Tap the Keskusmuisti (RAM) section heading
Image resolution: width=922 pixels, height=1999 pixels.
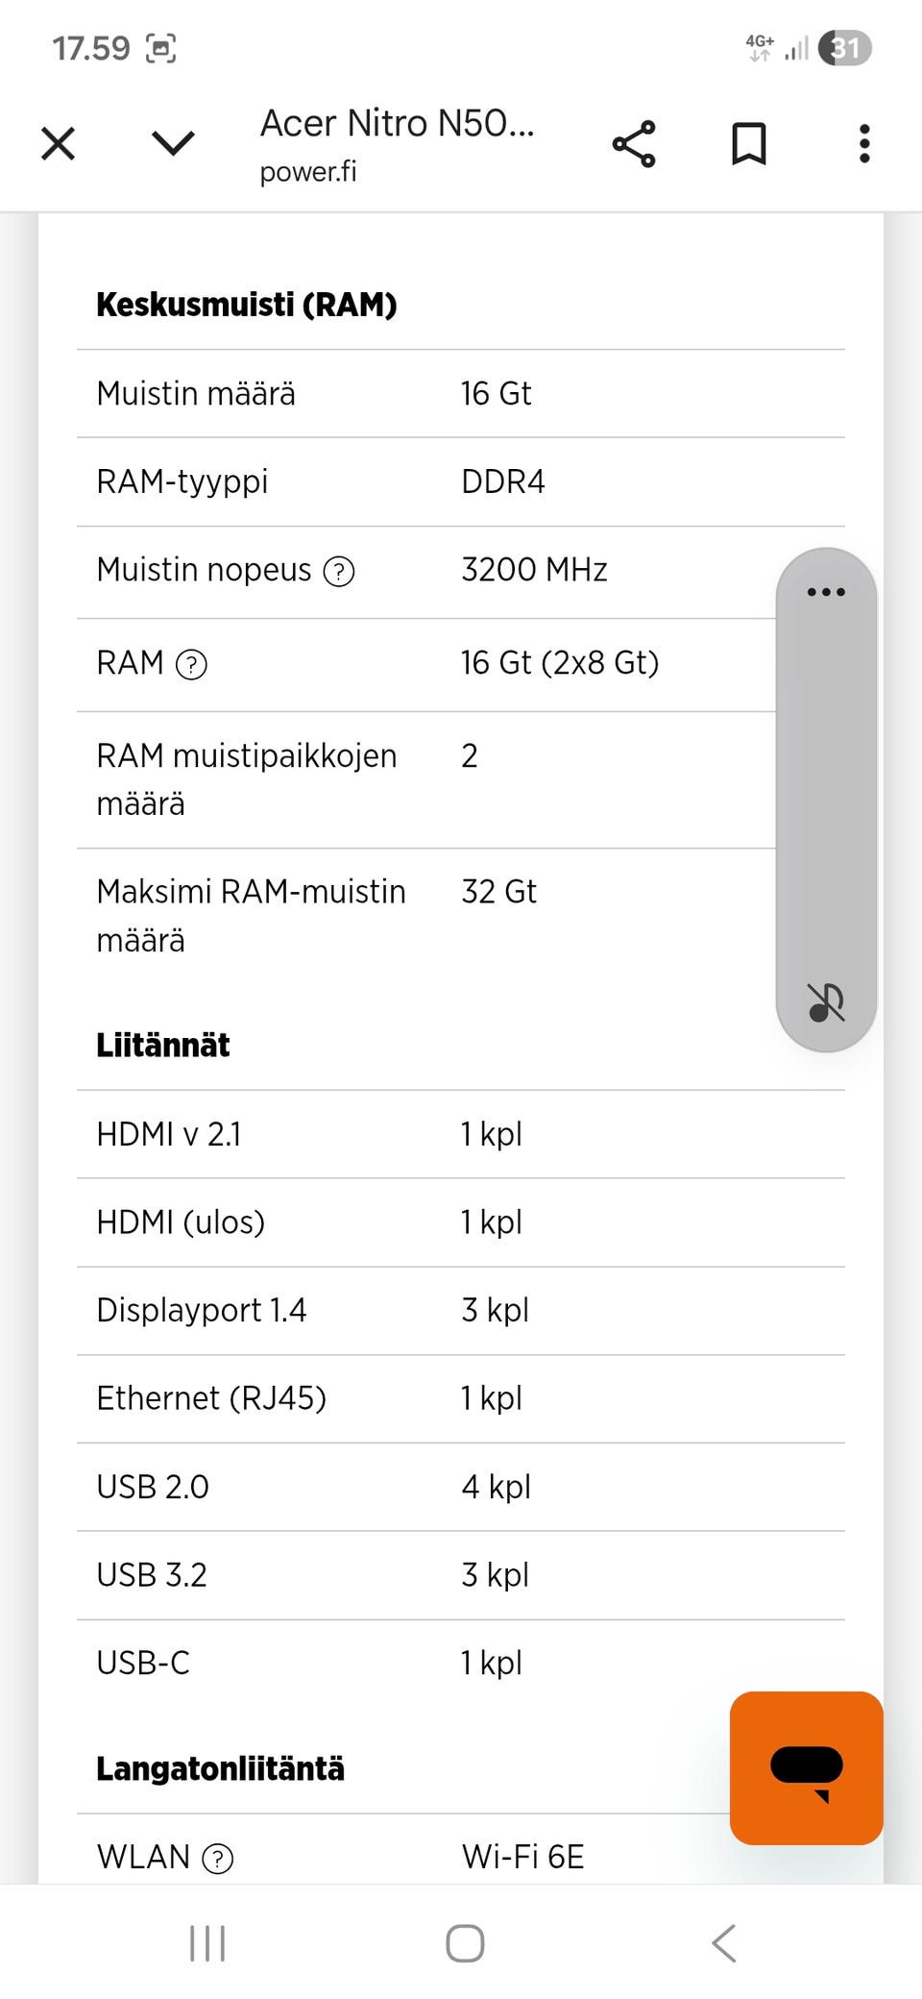pos(247,305)
